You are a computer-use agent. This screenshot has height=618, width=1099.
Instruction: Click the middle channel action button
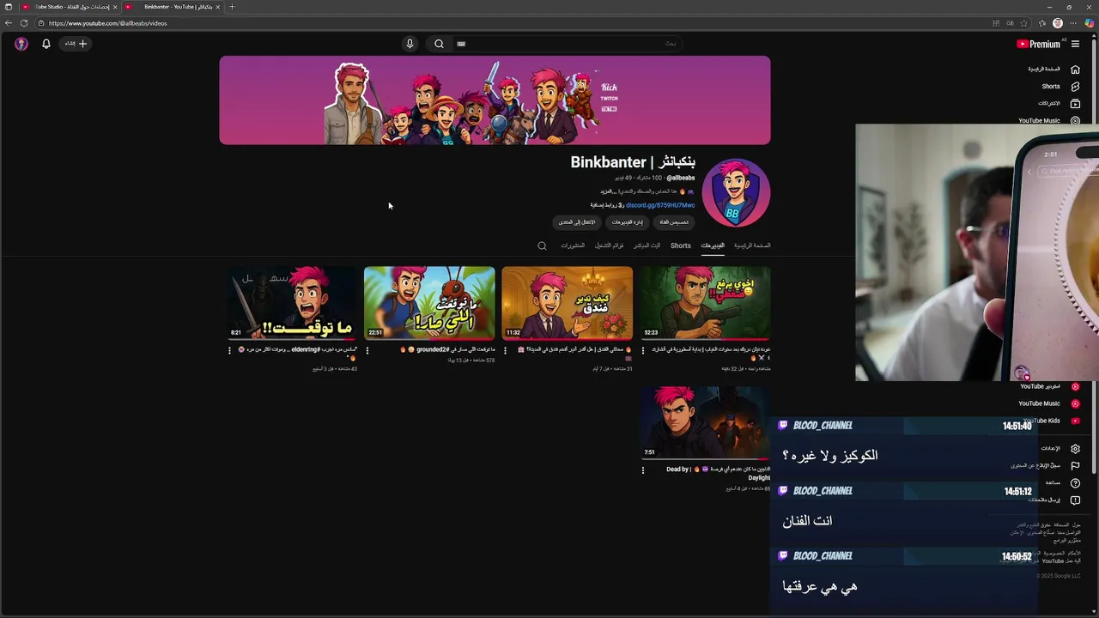point(628,222)
